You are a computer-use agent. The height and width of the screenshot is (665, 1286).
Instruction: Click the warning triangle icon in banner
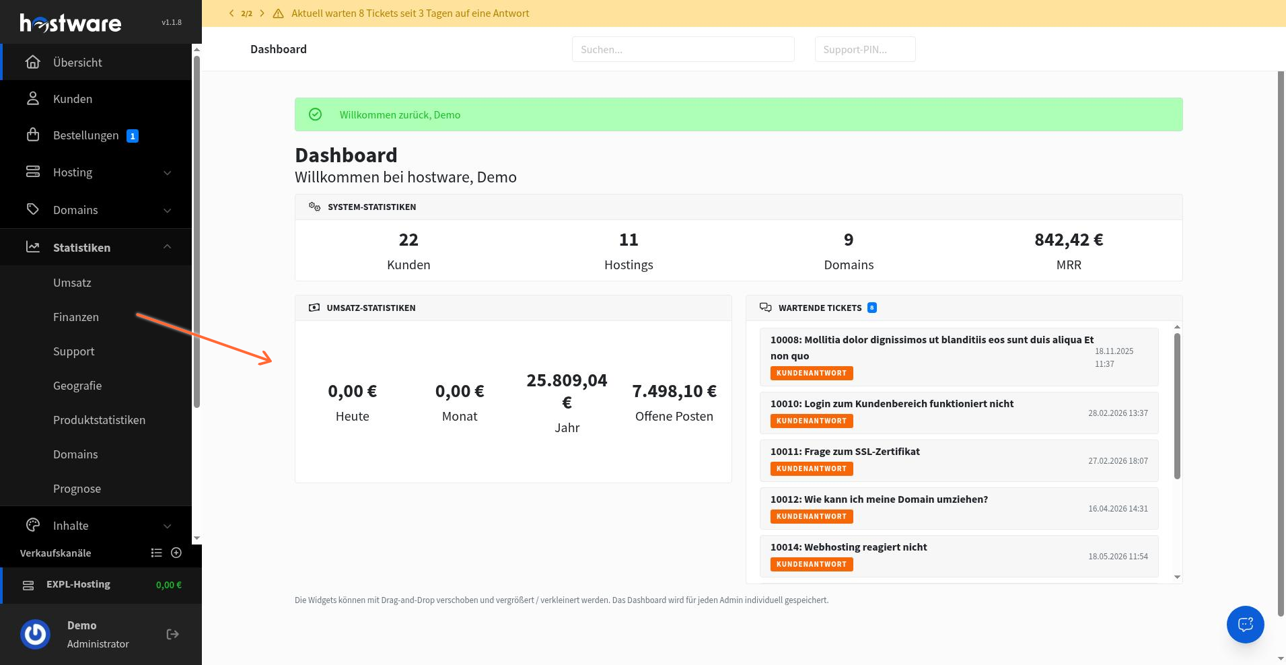(278, 13)
